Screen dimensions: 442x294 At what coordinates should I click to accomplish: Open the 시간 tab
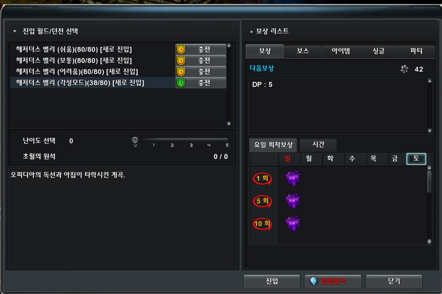pos(318,145)
